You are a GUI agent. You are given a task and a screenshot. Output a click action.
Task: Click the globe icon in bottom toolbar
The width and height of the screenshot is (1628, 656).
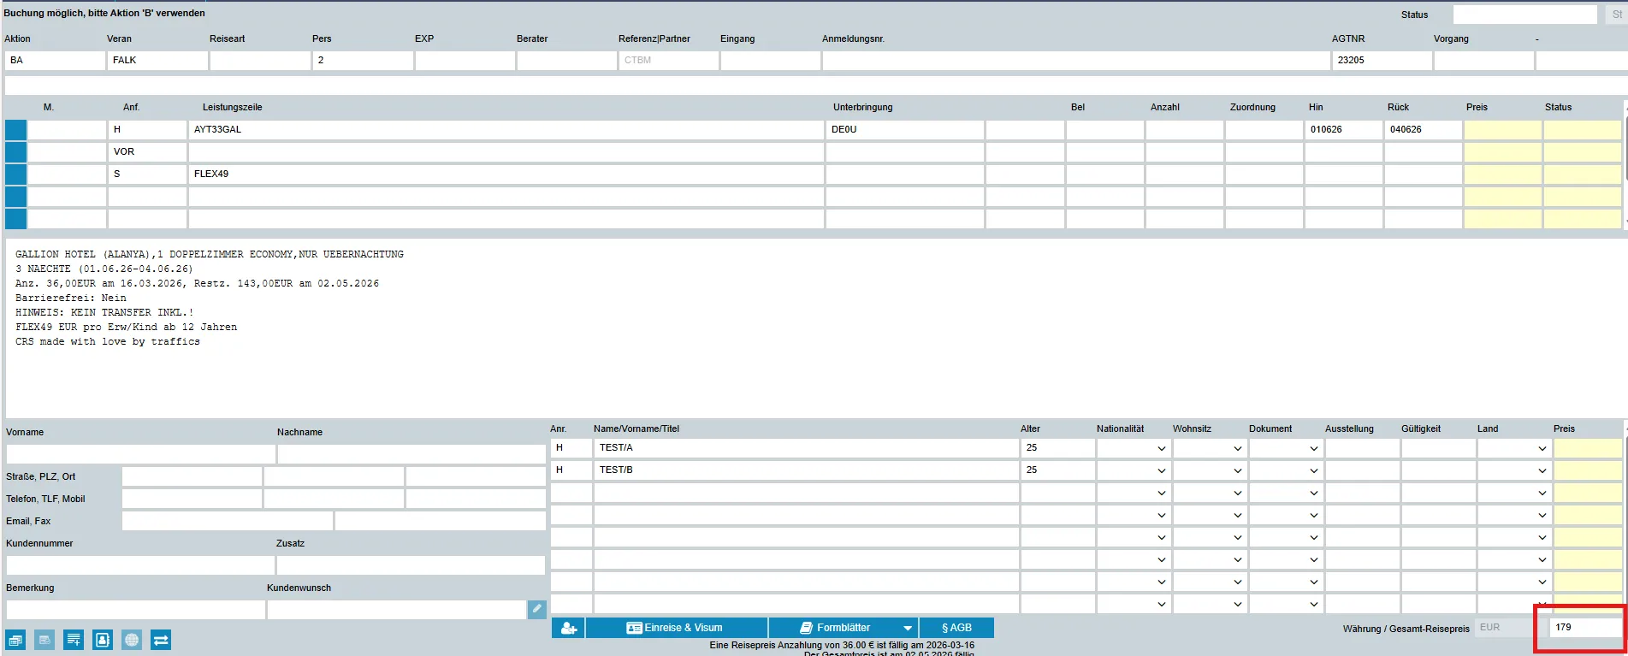click(x=132, y=640)
